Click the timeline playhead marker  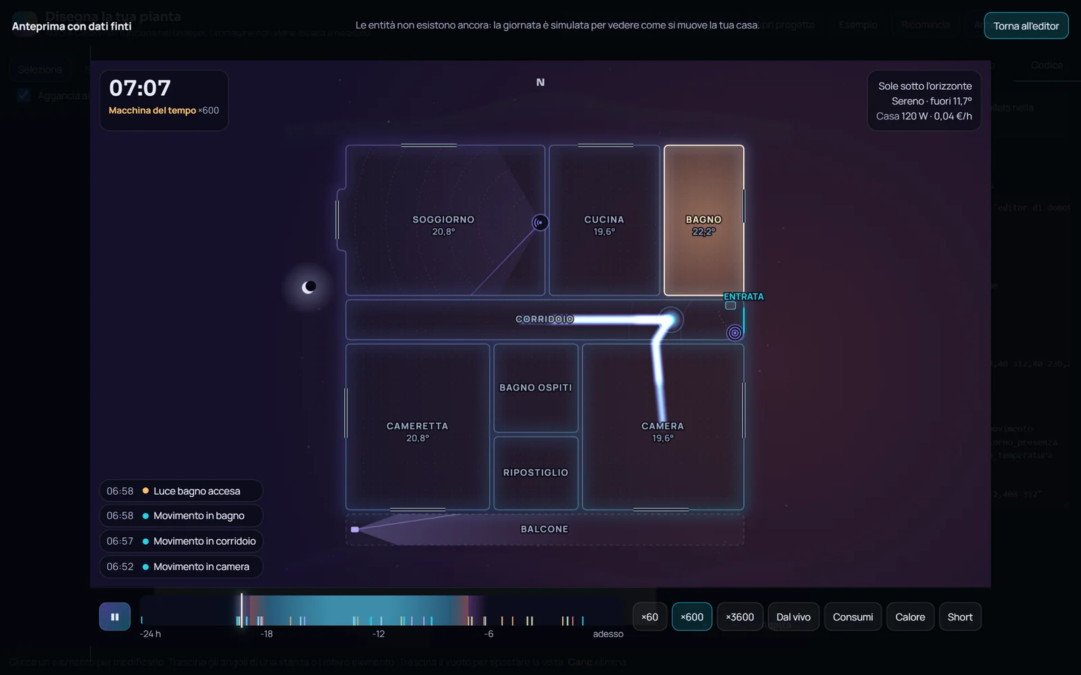tap(241, 610)
